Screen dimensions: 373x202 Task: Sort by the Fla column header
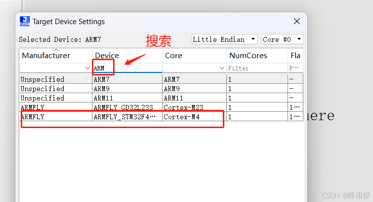(x=295, y=56)
